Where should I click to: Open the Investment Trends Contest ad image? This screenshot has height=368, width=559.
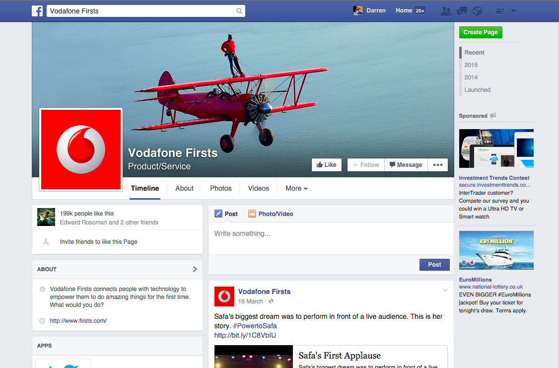click(x=496, y=148)
